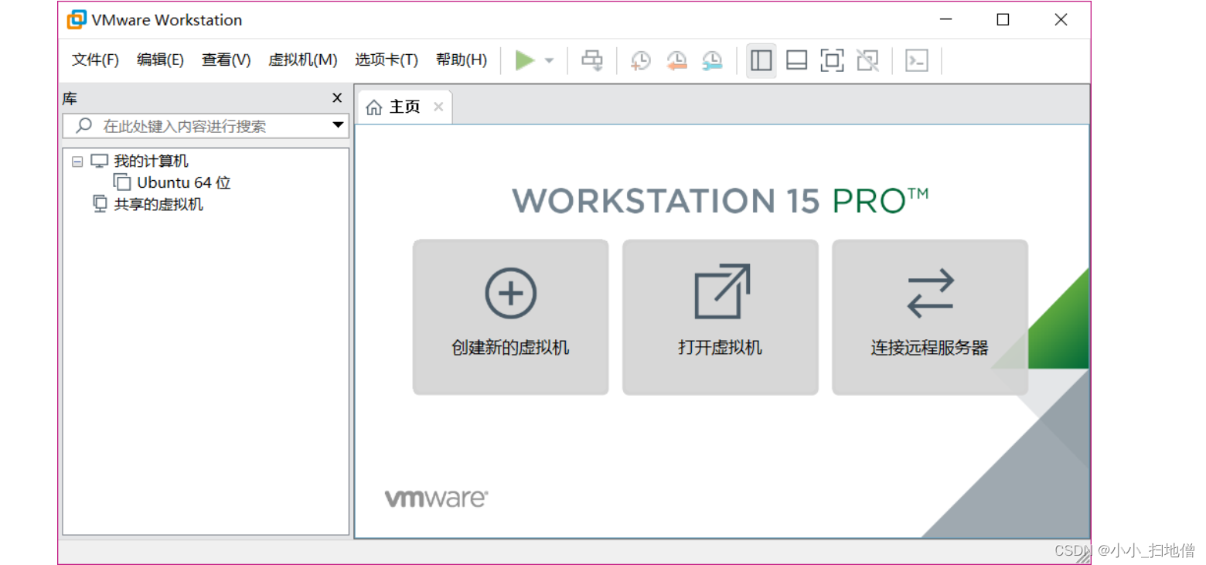Click the search magnifier icon
1206x565 pixels.
coord(84,125)
